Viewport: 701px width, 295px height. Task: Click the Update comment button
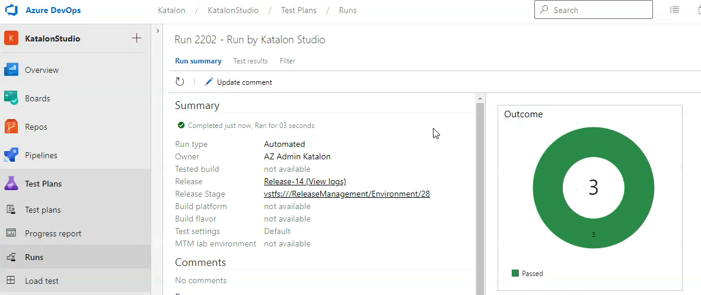tap(238, 82)
